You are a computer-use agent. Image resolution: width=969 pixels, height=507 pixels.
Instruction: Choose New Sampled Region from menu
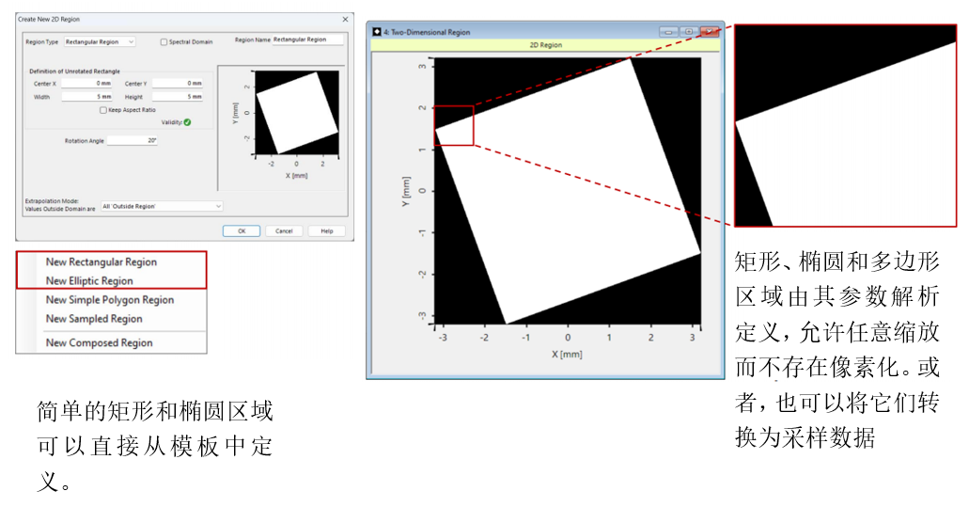click(x=94, y=319)
